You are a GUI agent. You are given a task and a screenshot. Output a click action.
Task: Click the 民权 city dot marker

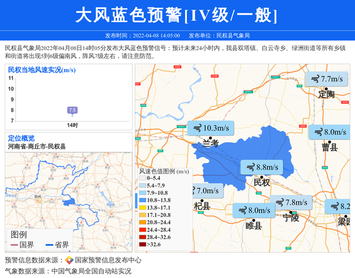point(262,177)
